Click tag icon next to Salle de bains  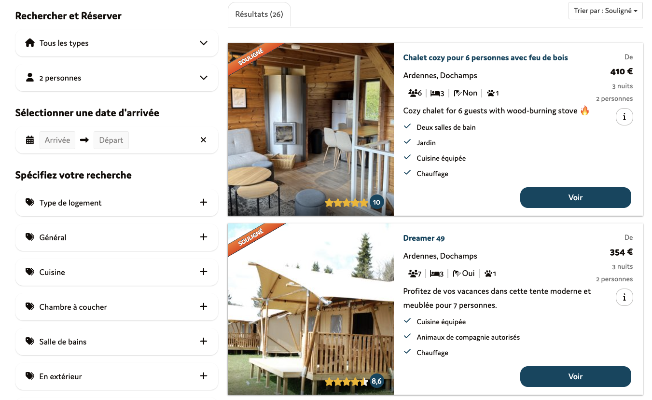pyautogui.click(x=30, y=341)
